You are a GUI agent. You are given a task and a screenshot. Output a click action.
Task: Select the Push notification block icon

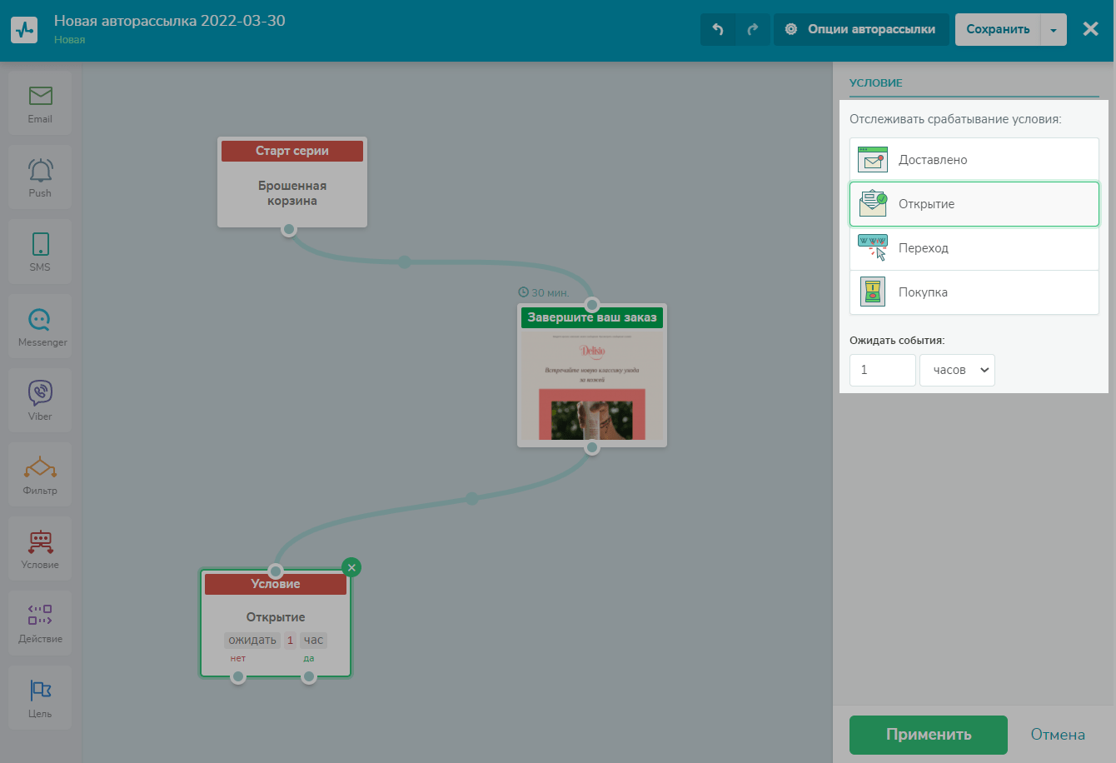click(x=40, y=177)
